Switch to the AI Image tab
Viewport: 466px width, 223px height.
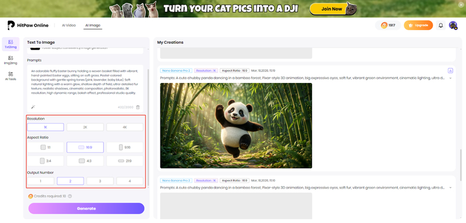point(93,25)
